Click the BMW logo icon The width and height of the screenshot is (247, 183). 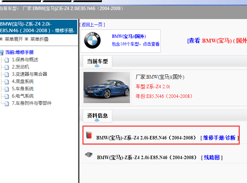tap(92, 41)
